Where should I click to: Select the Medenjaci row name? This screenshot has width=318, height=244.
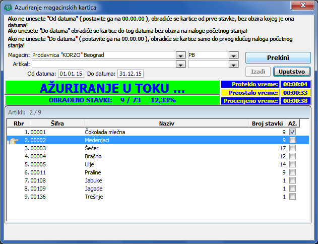[x=97, y=140]
